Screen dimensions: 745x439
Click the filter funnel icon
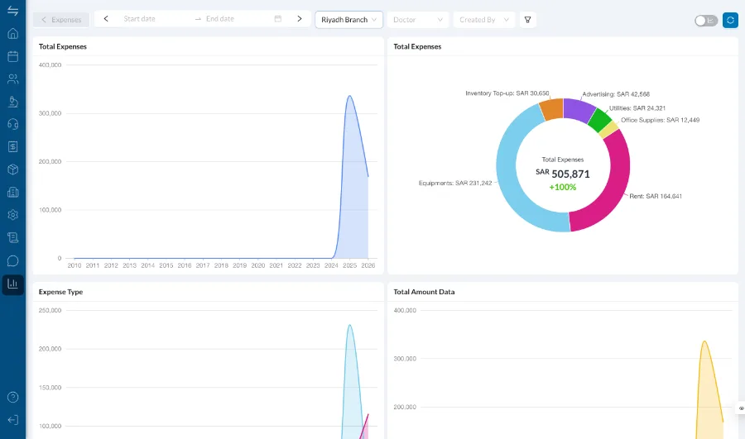[527, 20]
